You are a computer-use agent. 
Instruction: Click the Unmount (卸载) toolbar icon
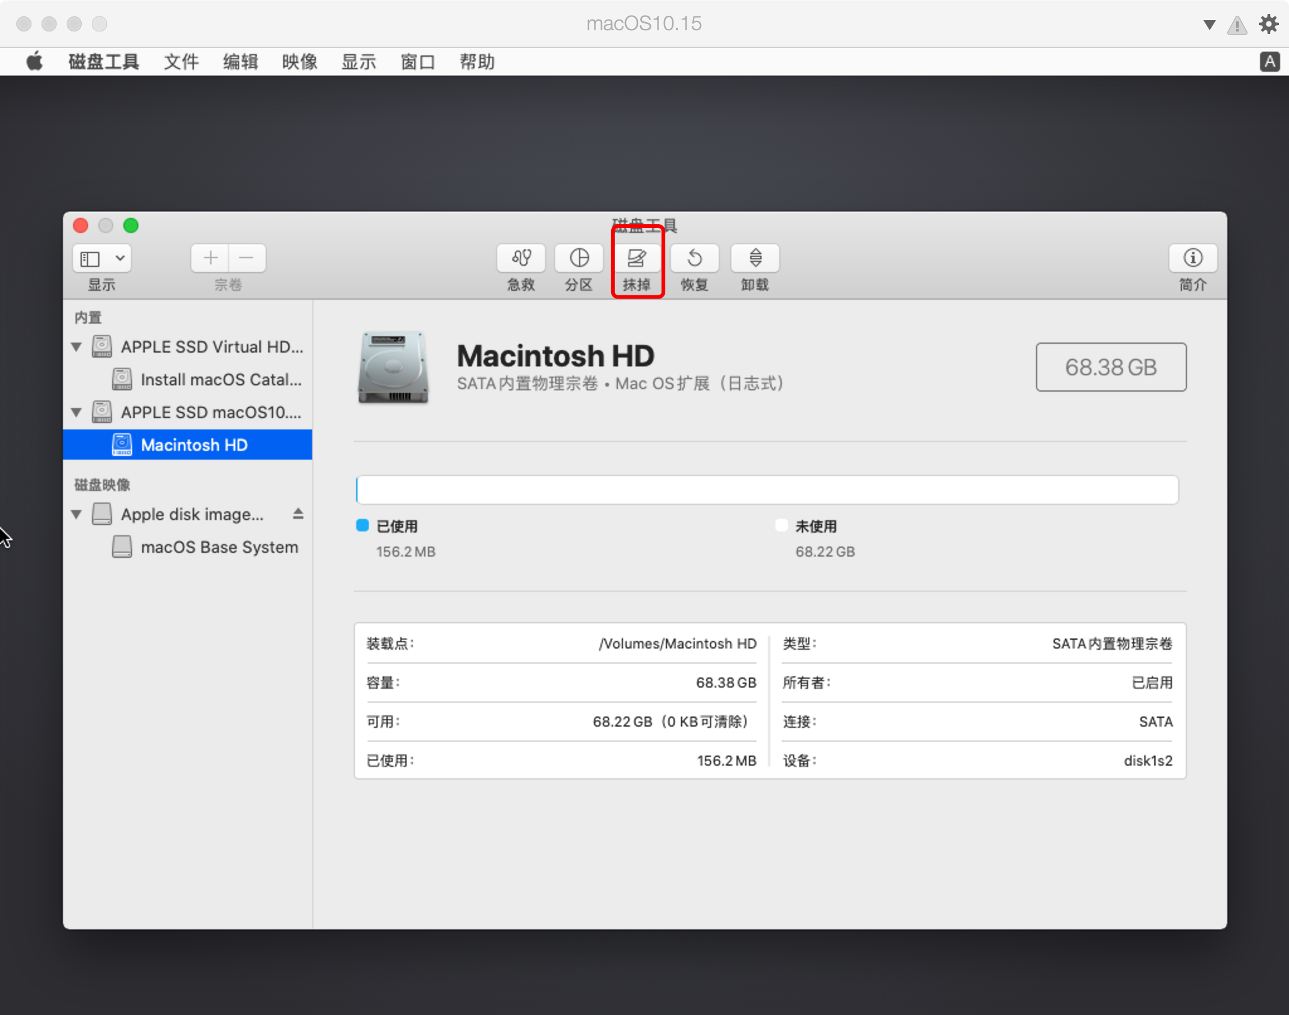click(x=755, y=258)
